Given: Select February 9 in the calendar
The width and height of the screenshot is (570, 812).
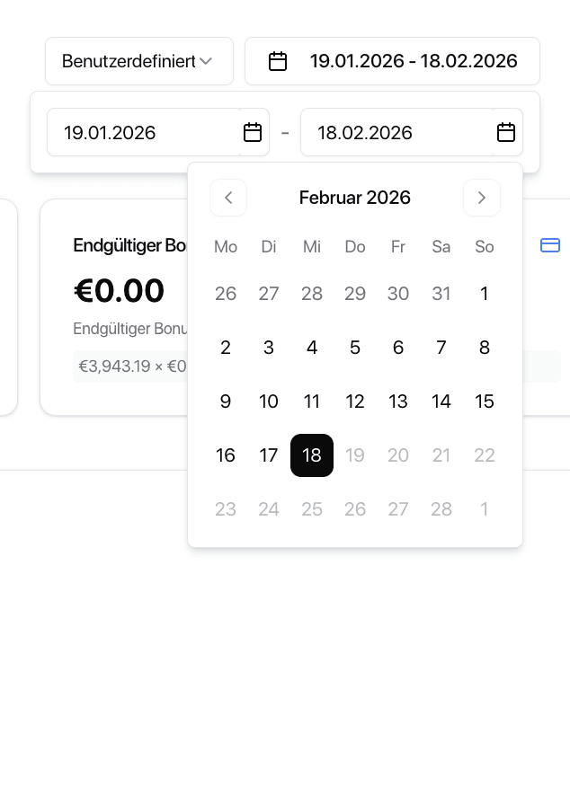Looking at the screenshot, I should click(226, 402).
